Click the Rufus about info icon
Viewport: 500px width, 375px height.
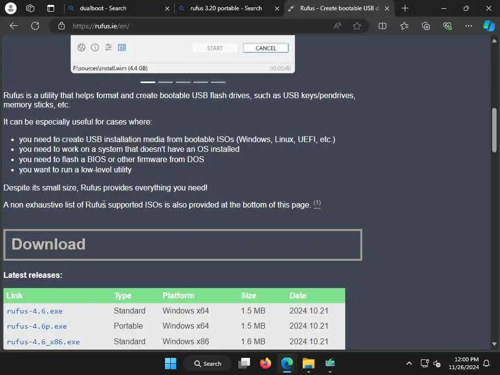95,47
